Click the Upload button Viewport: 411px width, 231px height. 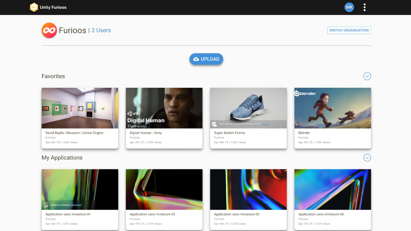[x=206, y=59]
